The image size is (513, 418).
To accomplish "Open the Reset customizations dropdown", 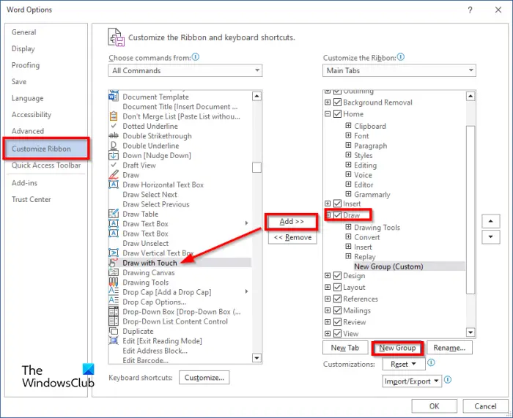I will pos(403,364).
